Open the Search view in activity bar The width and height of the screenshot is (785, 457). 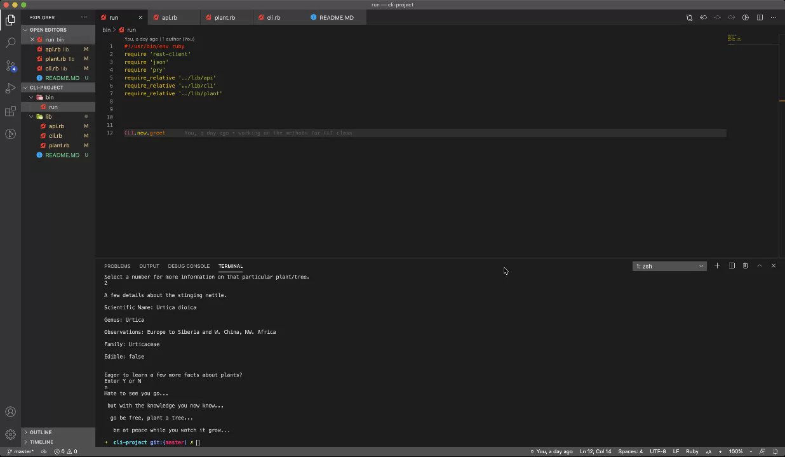coord(10,43)
